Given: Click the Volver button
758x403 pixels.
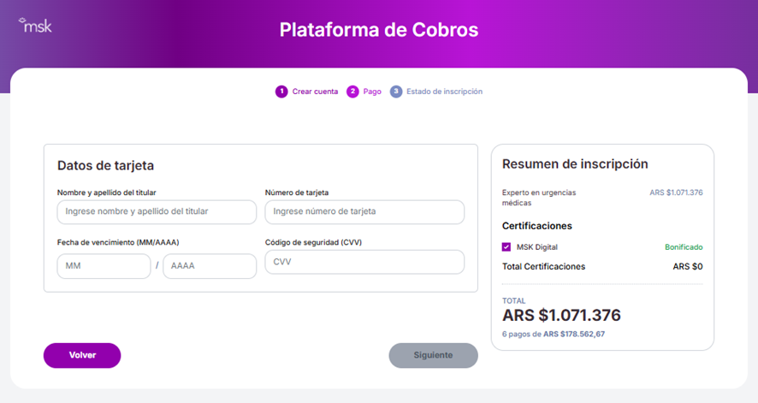Looking at the screenshot, I should [x=82, y=355].
